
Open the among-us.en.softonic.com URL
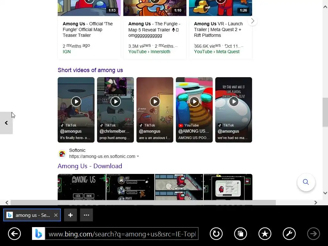pos(102,156)
